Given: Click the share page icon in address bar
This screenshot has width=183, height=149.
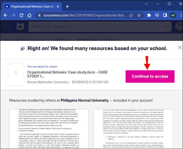Looking at the screenshot, I should click(x=131, y=15).
